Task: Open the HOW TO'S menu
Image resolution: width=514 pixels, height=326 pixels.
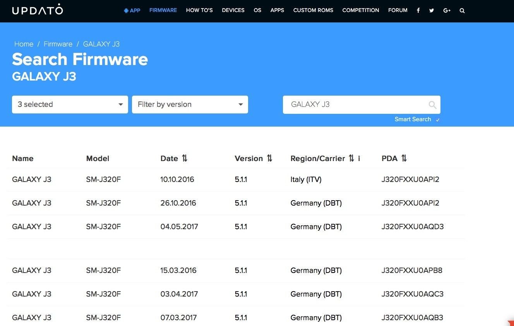Action: coord(199,10)
